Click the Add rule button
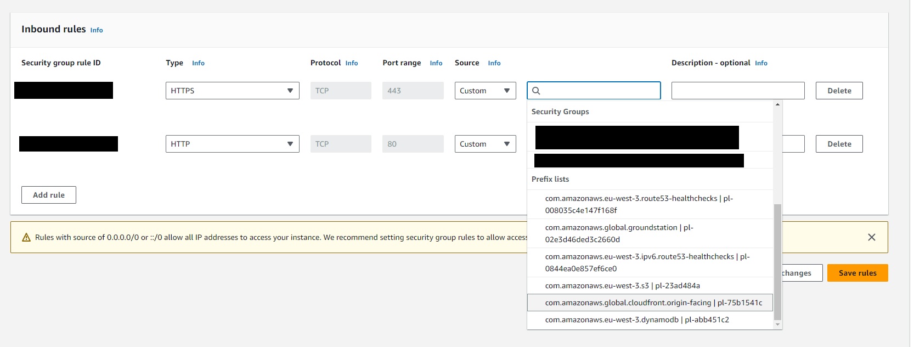The width and height of the screenshot is (914, 347). point(49,195)
